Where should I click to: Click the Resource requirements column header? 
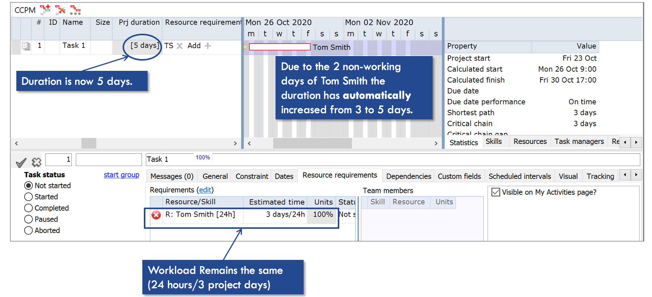point(203,22)
